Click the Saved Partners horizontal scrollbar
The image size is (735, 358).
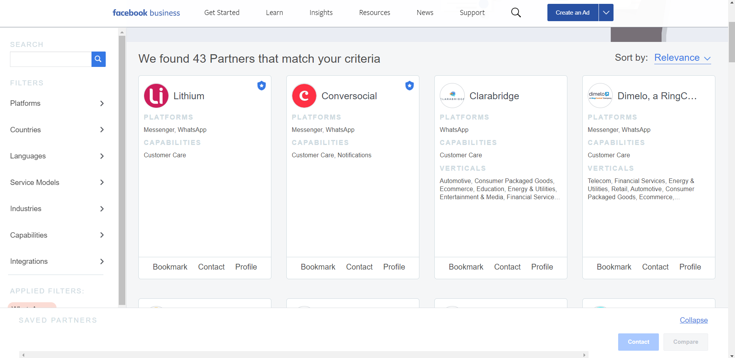(304, 355)
